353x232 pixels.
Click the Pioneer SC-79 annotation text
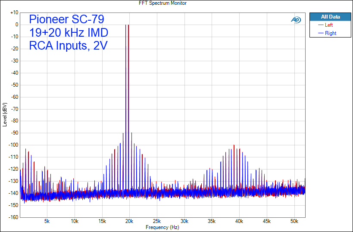(x=67, y=19)
